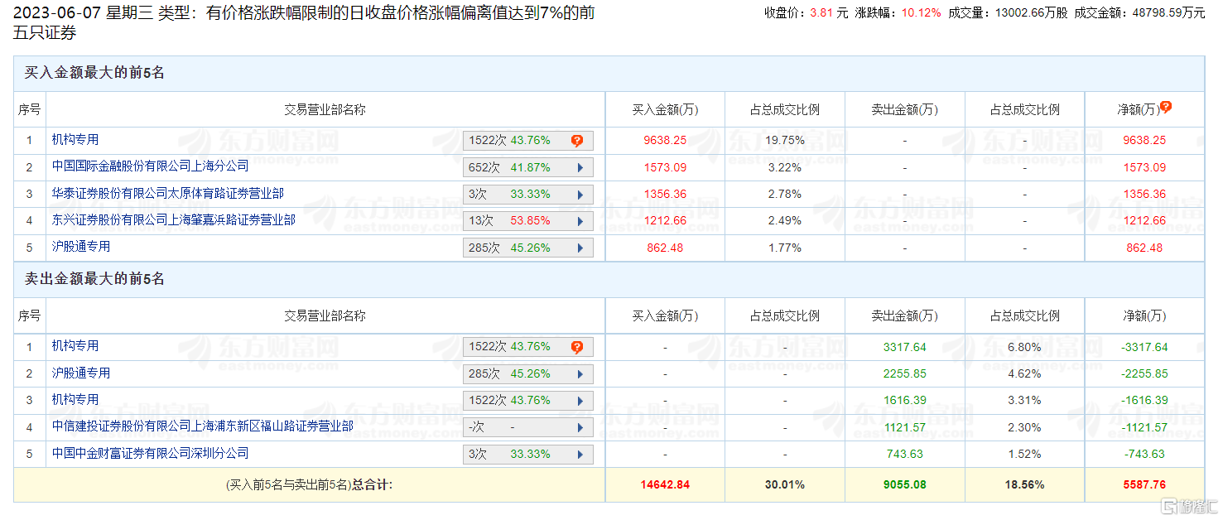Click the 1.77% share cell

click(785, 248)
